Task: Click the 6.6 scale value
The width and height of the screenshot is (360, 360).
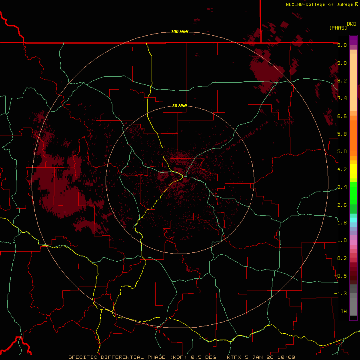Action: pyautogui.click(x=342, y=116)
